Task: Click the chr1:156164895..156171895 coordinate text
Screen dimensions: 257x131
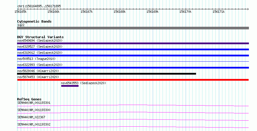Action: pos(39,6)
